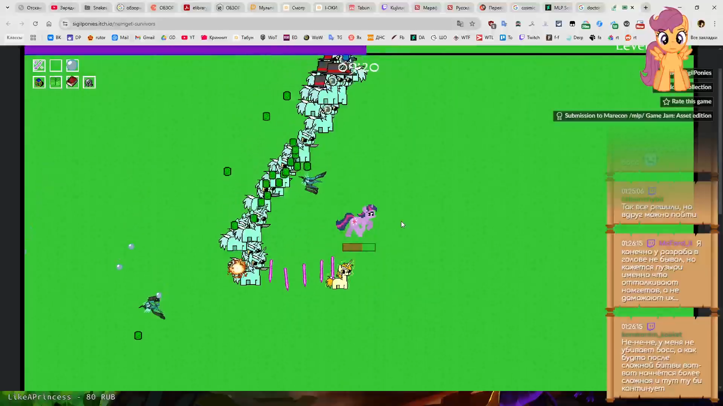Open the Все закладки bookmarks folder
Image resolution: width=723 pixels, height=406 pixels.
pos(703,38)
